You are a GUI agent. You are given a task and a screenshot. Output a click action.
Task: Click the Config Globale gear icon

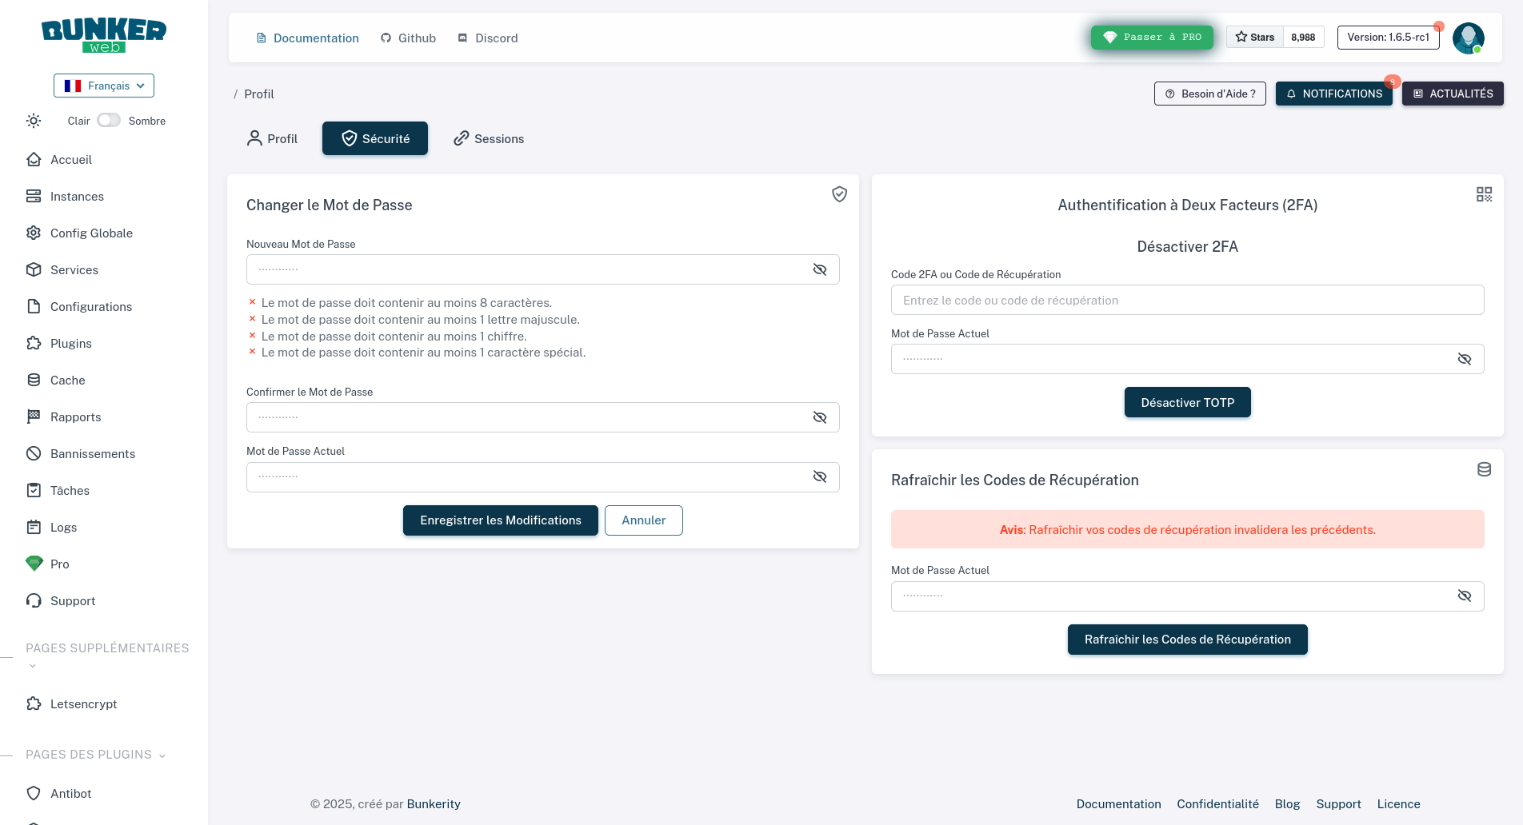pyautogui.click(x=34, y=233)
